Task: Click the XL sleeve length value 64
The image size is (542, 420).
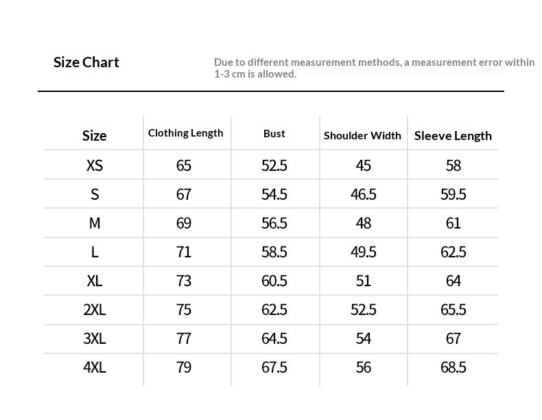Action: (x=453, y=281)
